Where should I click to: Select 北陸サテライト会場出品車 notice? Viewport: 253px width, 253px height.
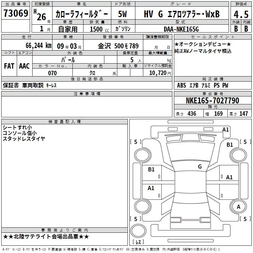click(46, 237)
